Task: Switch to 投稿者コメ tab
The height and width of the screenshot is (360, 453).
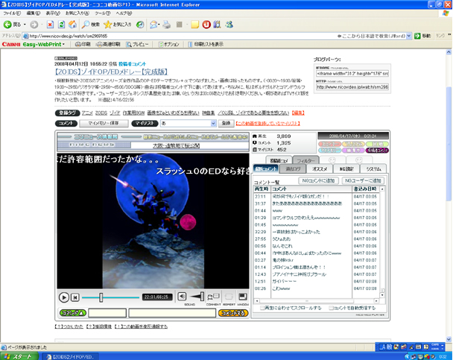Action: pos(279,160)
